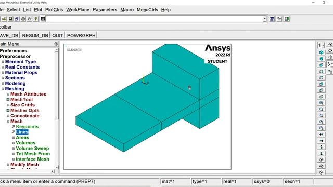Click Main Menu scrollbar down arrow
This screenshot has width=333, height=187.
tap(57, 167)
